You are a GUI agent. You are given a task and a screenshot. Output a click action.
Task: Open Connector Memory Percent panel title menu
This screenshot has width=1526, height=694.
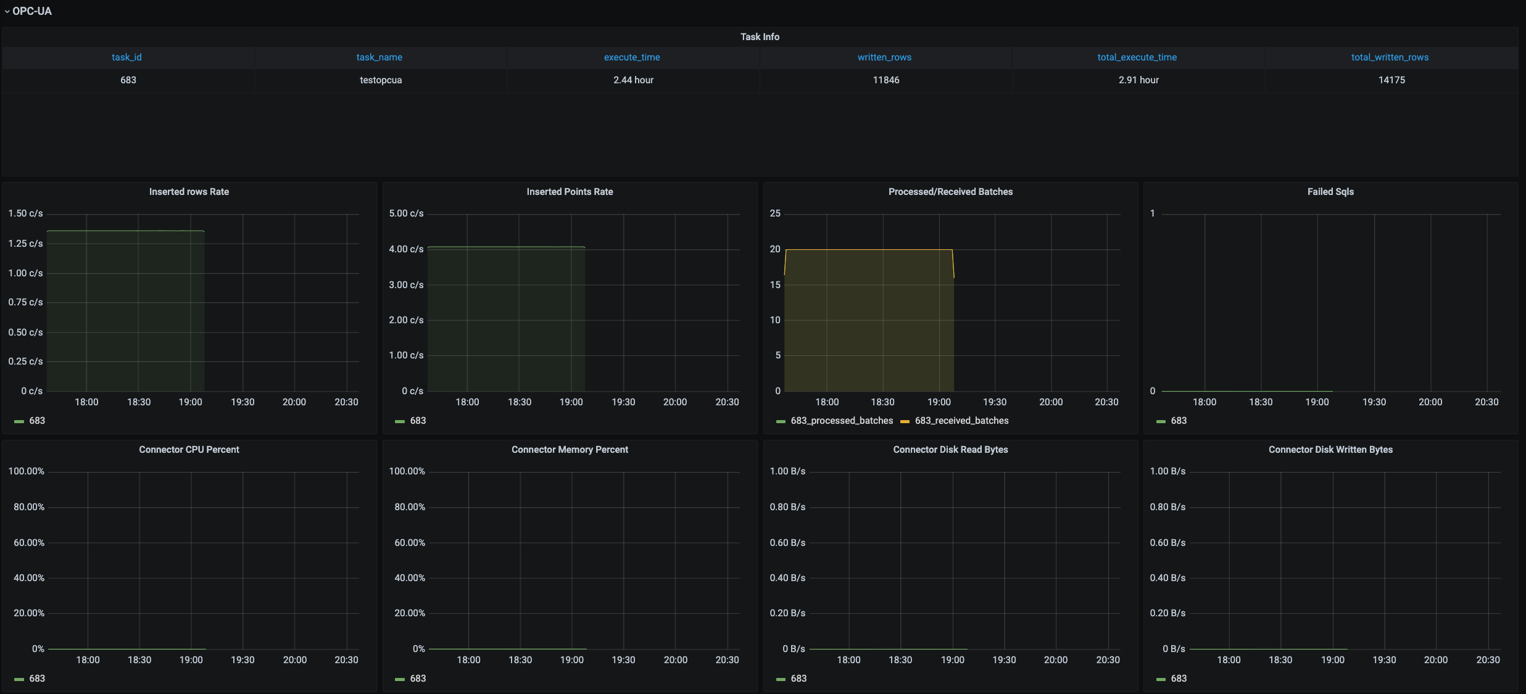(x=570, y=450)
